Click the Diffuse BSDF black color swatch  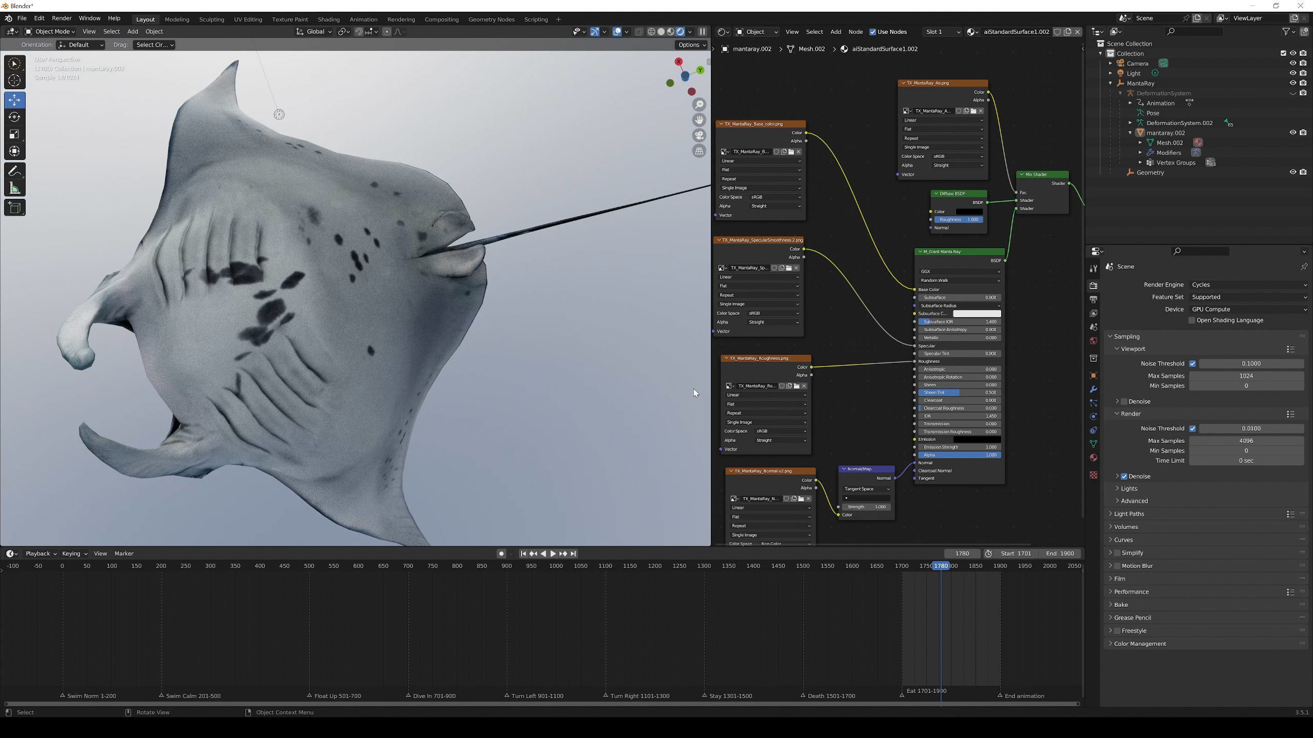tap(969, 212)
